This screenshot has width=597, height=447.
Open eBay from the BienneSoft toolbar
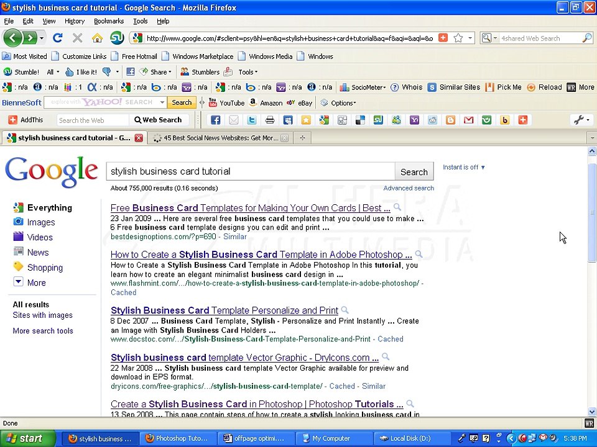(299, 102)
